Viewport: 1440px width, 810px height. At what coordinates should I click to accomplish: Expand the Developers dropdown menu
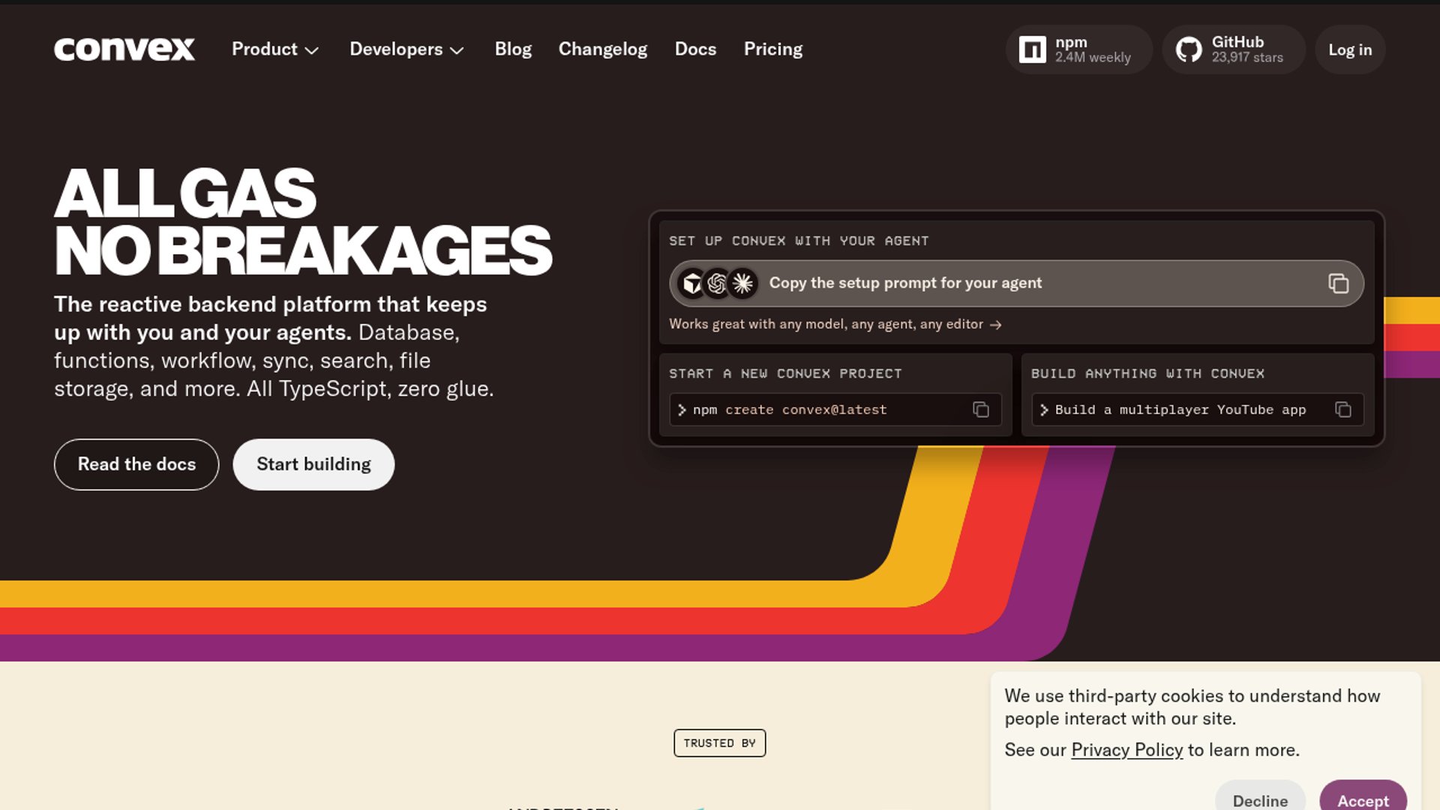(406, 49)
